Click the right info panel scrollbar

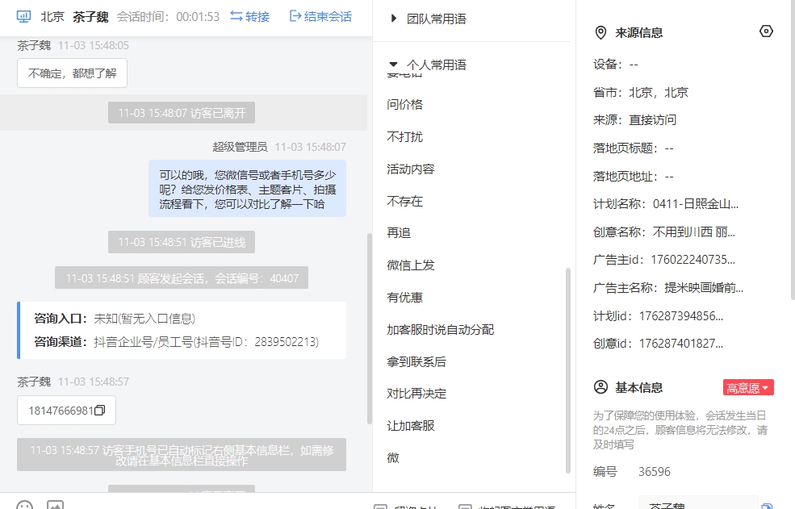[792, 150]
